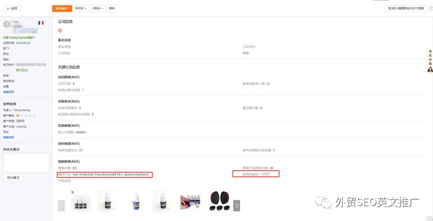Go back with the 返回 button
The width and height of the screenshot is (433, 221).
coord(12,9)
